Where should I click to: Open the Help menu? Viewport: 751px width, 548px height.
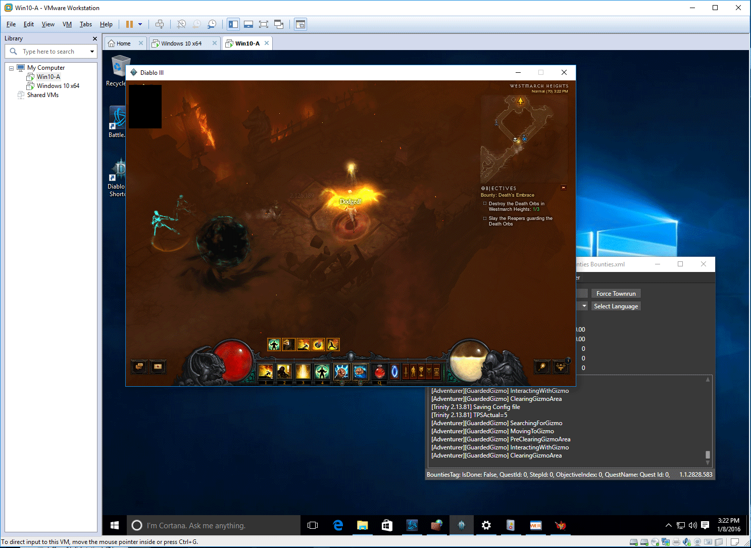pos(106,24)
